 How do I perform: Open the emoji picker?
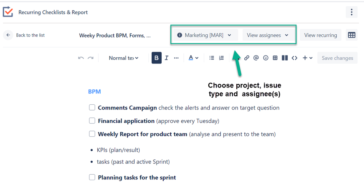point(266,58)
